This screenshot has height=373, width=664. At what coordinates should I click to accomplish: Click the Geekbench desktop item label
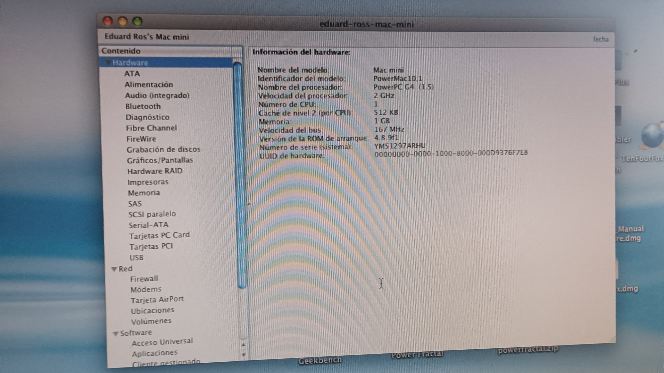pos(320,361)
